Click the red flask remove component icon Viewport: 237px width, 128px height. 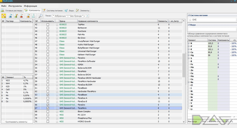22,16
